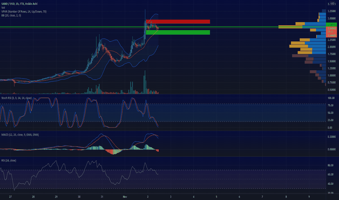The image size is (339, 200).
Task: Click the 1.25000 price axis label
Action: tap(332, 68)
